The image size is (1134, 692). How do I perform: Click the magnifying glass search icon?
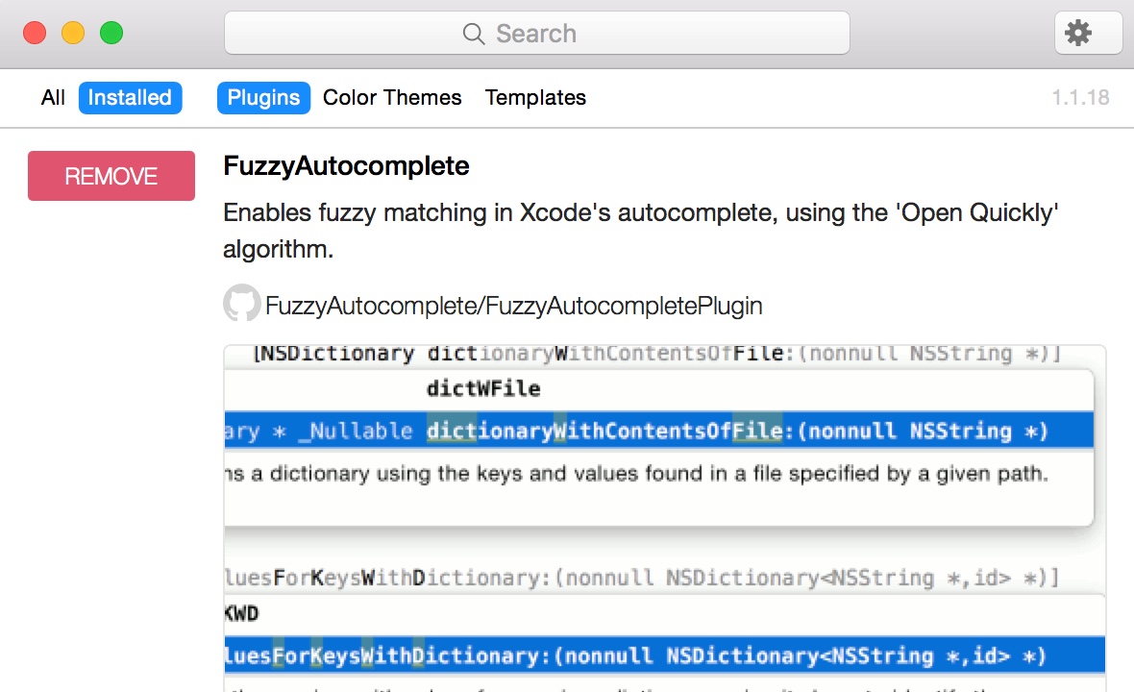click(x=473, y=34)
